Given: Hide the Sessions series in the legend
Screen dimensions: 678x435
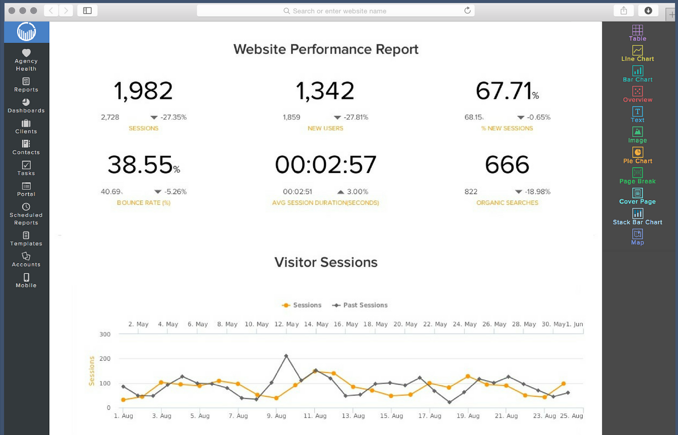Looking at the screenshot, I should tap(301, 305).
